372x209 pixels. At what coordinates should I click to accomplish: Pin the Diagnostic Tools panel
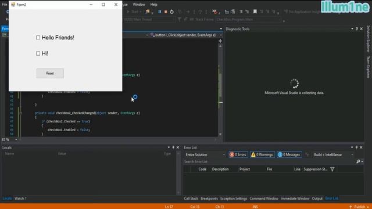tap(356, 28)
